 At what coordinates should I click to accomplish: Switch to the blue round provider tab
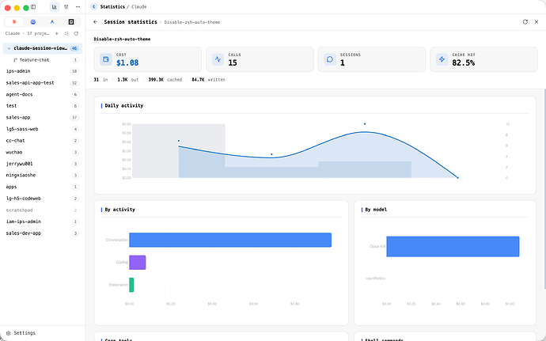[33, 22]
